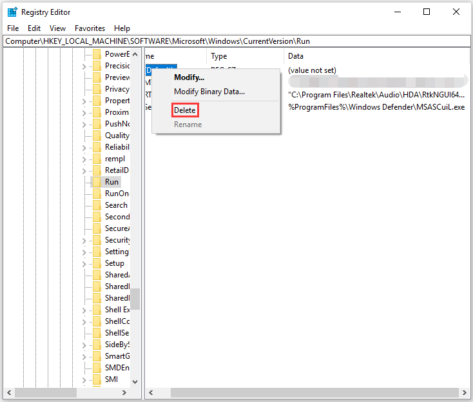Select the Quality key folder icon
Image resolution: width=473 pixels, height=402 pixels.
pos(97,136)
